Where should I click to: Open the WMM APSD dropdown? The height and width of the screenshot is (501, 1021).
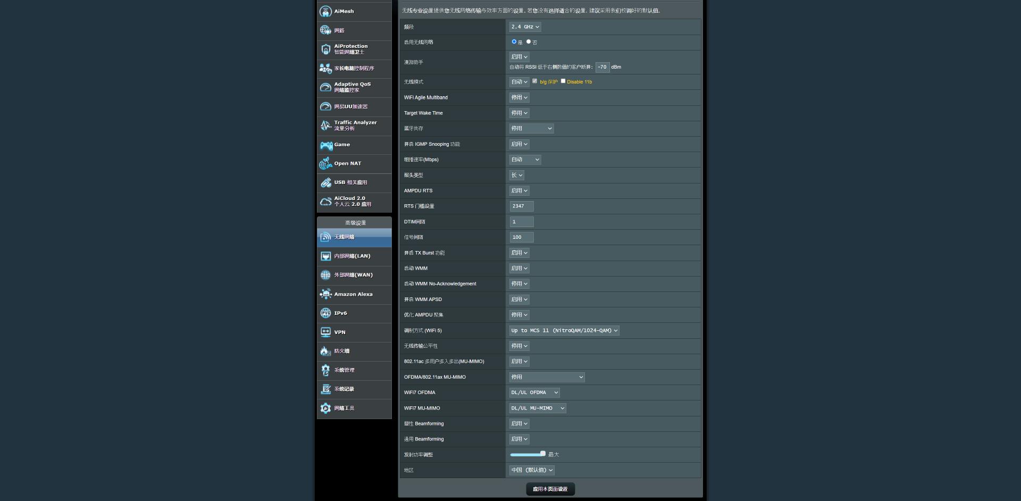coord(520,299)
